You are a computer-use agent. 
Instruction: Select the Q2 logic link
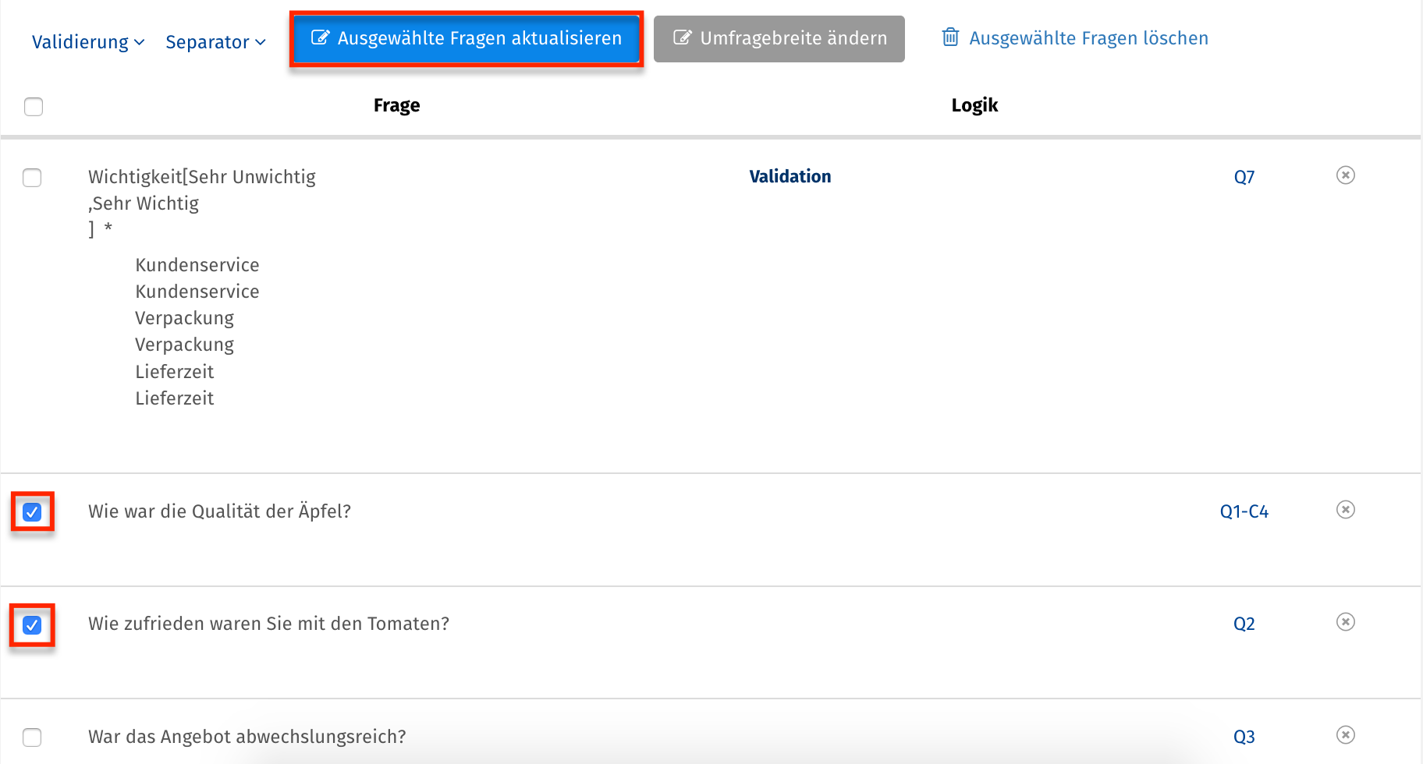[x=1244, y=623]
